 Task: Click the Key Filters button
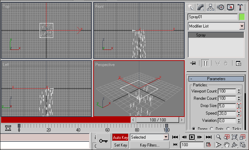point(150,145)
